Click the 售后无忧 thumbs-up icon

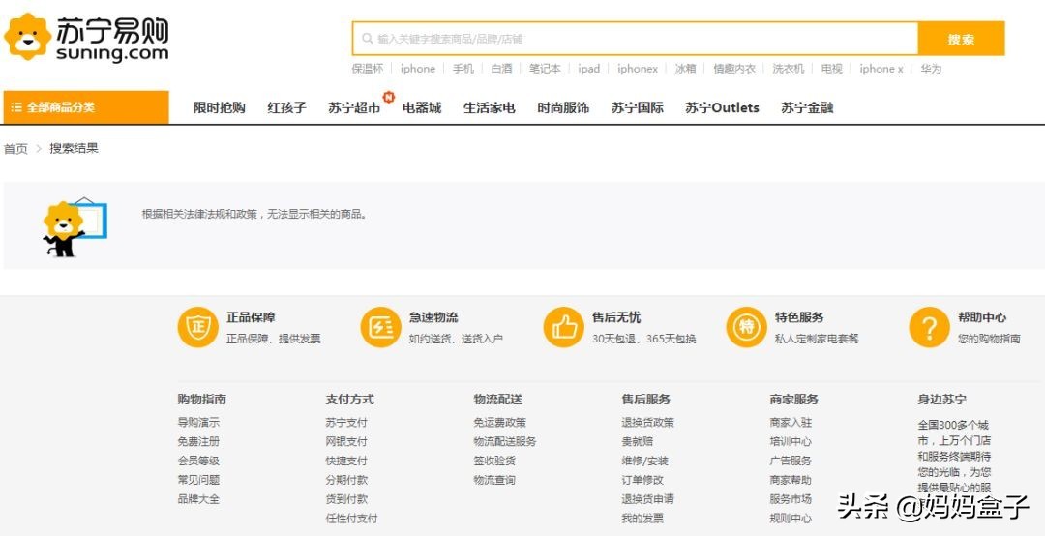click(563, 327)
